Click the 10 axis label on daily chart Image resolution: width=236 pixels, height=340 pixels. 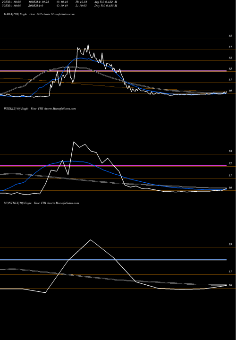pos(230,91)
